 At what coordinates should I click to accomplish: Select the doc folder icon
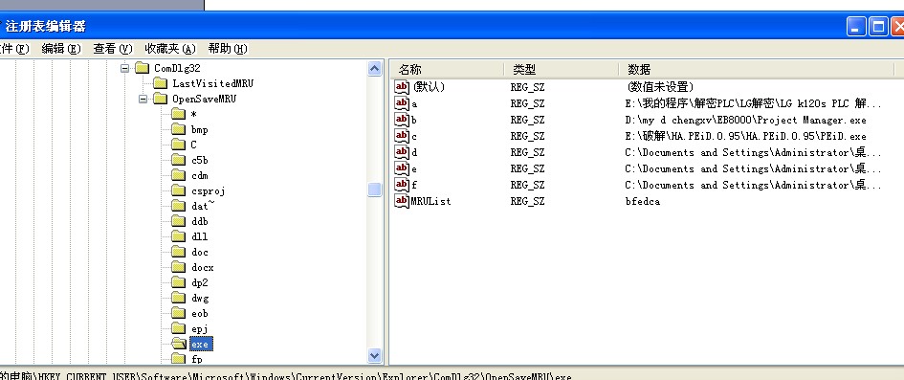[179, 252]
